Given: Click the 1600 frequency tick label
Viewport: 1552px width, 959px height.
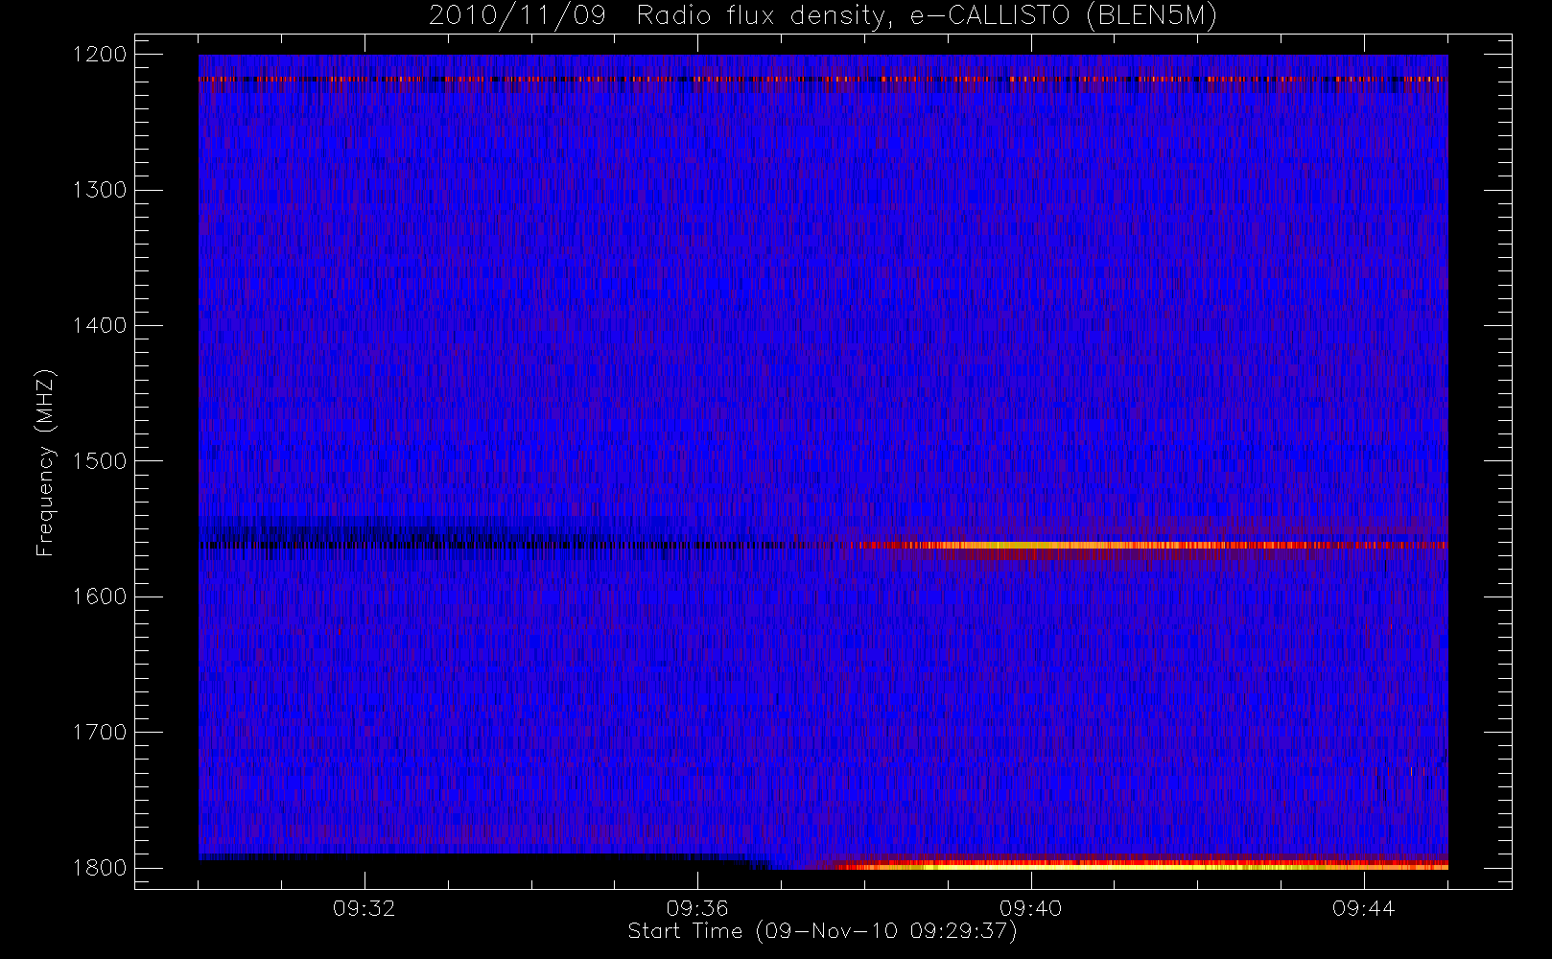Looking at the screenshot, I should point(100,596).
